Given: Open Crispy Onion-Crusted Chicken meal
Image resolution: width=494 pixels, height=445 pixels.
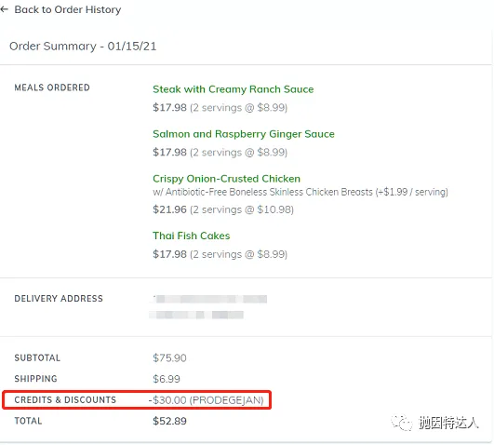Looking at the screenshot, I should 226,179.
